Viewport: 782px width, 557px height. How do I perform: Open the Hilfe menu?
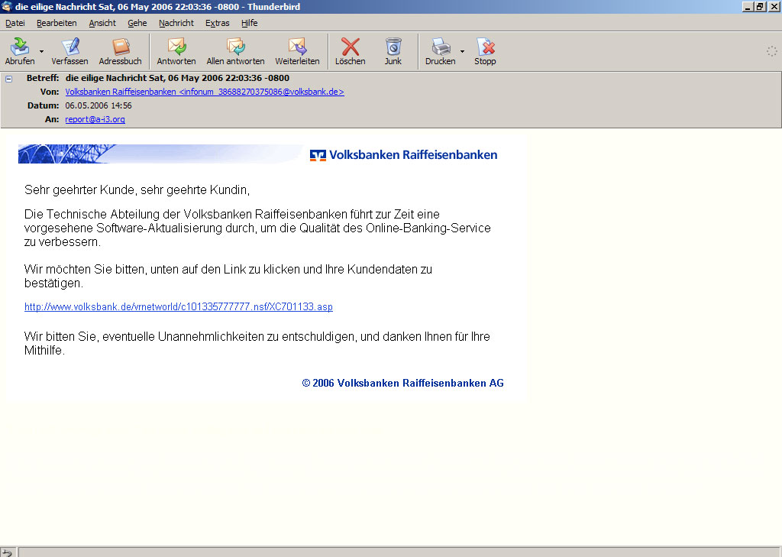pos(250,23)
